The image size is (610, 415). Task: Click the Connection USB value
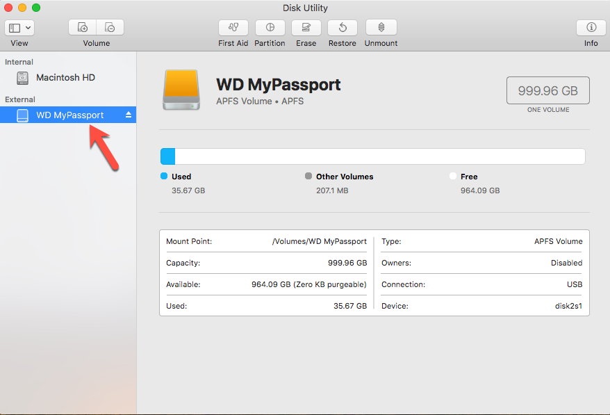pyautogui.click(x=575, y=284)
